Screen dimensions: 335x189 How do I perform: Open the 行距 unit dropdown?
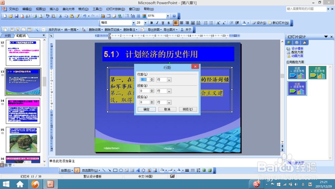pyautogui.click(x=169, y=80)
